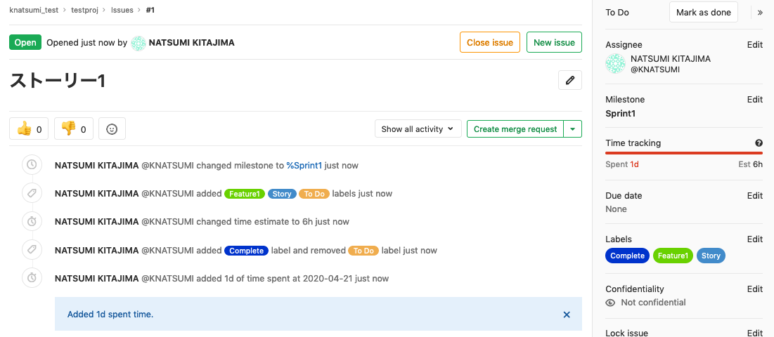The height and width of the screenshot is (337, 774).
Task: Click the time tracking help icon
Action: [759, 143]
